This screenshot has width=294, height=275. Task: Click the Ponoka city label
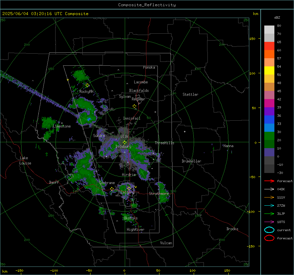pos(149,67)
